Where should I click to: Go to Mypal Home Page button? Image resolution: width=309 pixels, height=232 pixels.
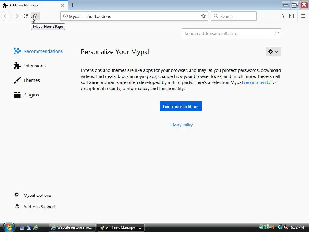click(35, 16)
